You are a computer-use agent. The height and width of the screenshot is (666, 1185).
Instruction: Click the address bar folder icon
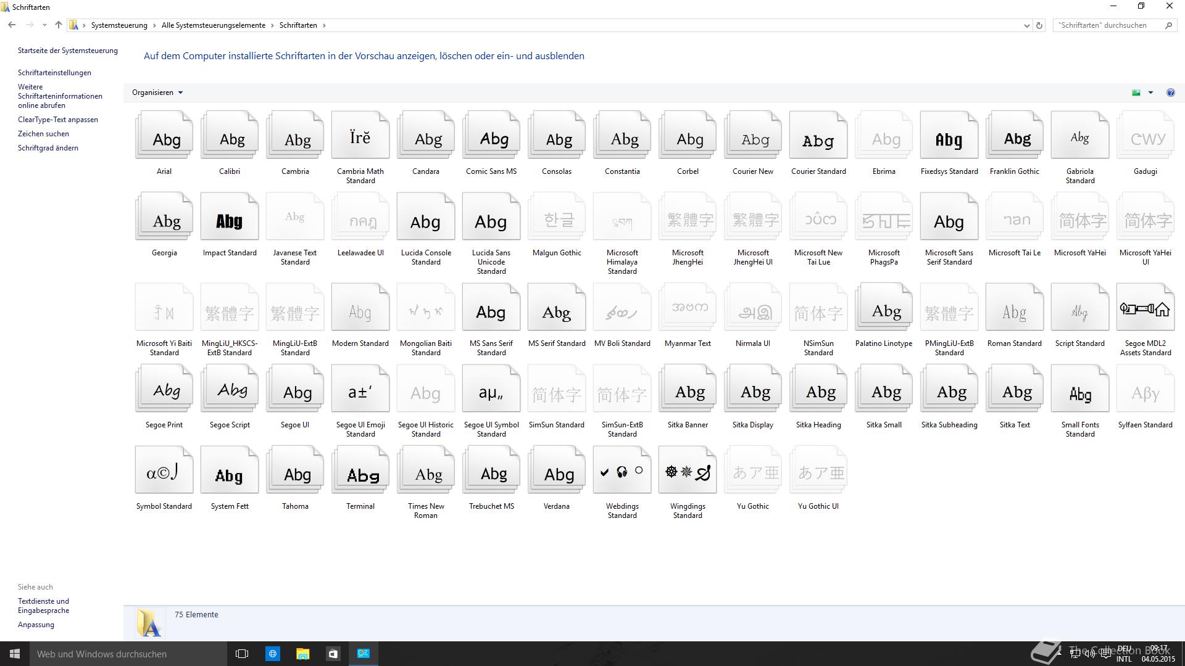coord(73,25)
